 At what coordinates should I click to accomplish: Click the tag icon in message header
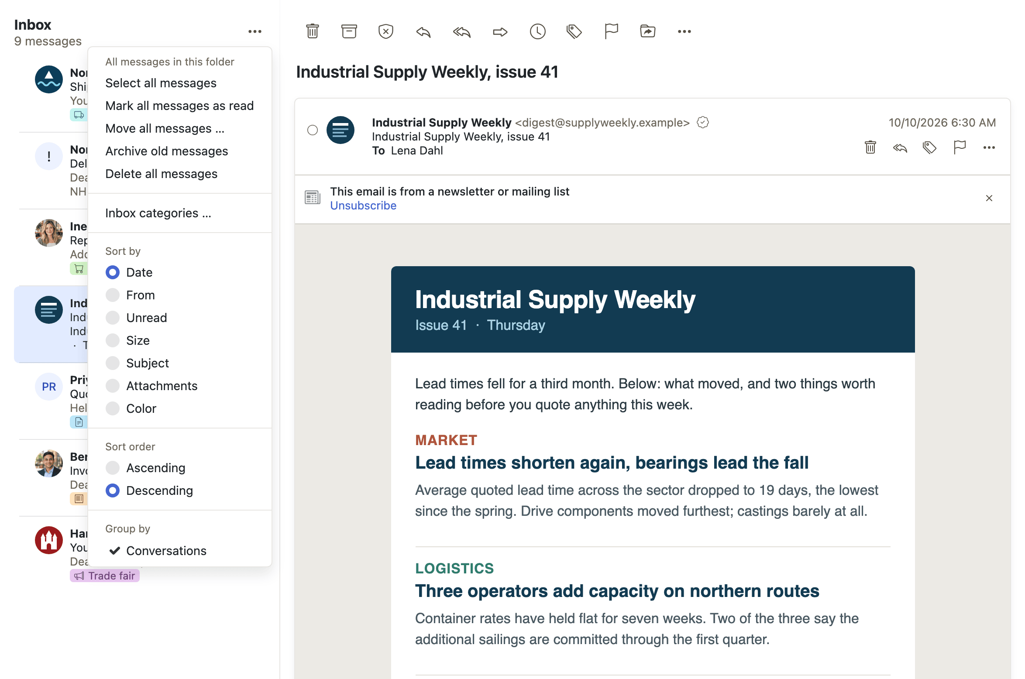point(929,147)
